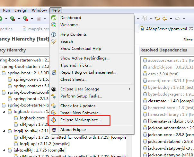This screenshot has width=194, height=157.
Task: Select android-json in Resolved Dependencies
Action: point(168,67)
